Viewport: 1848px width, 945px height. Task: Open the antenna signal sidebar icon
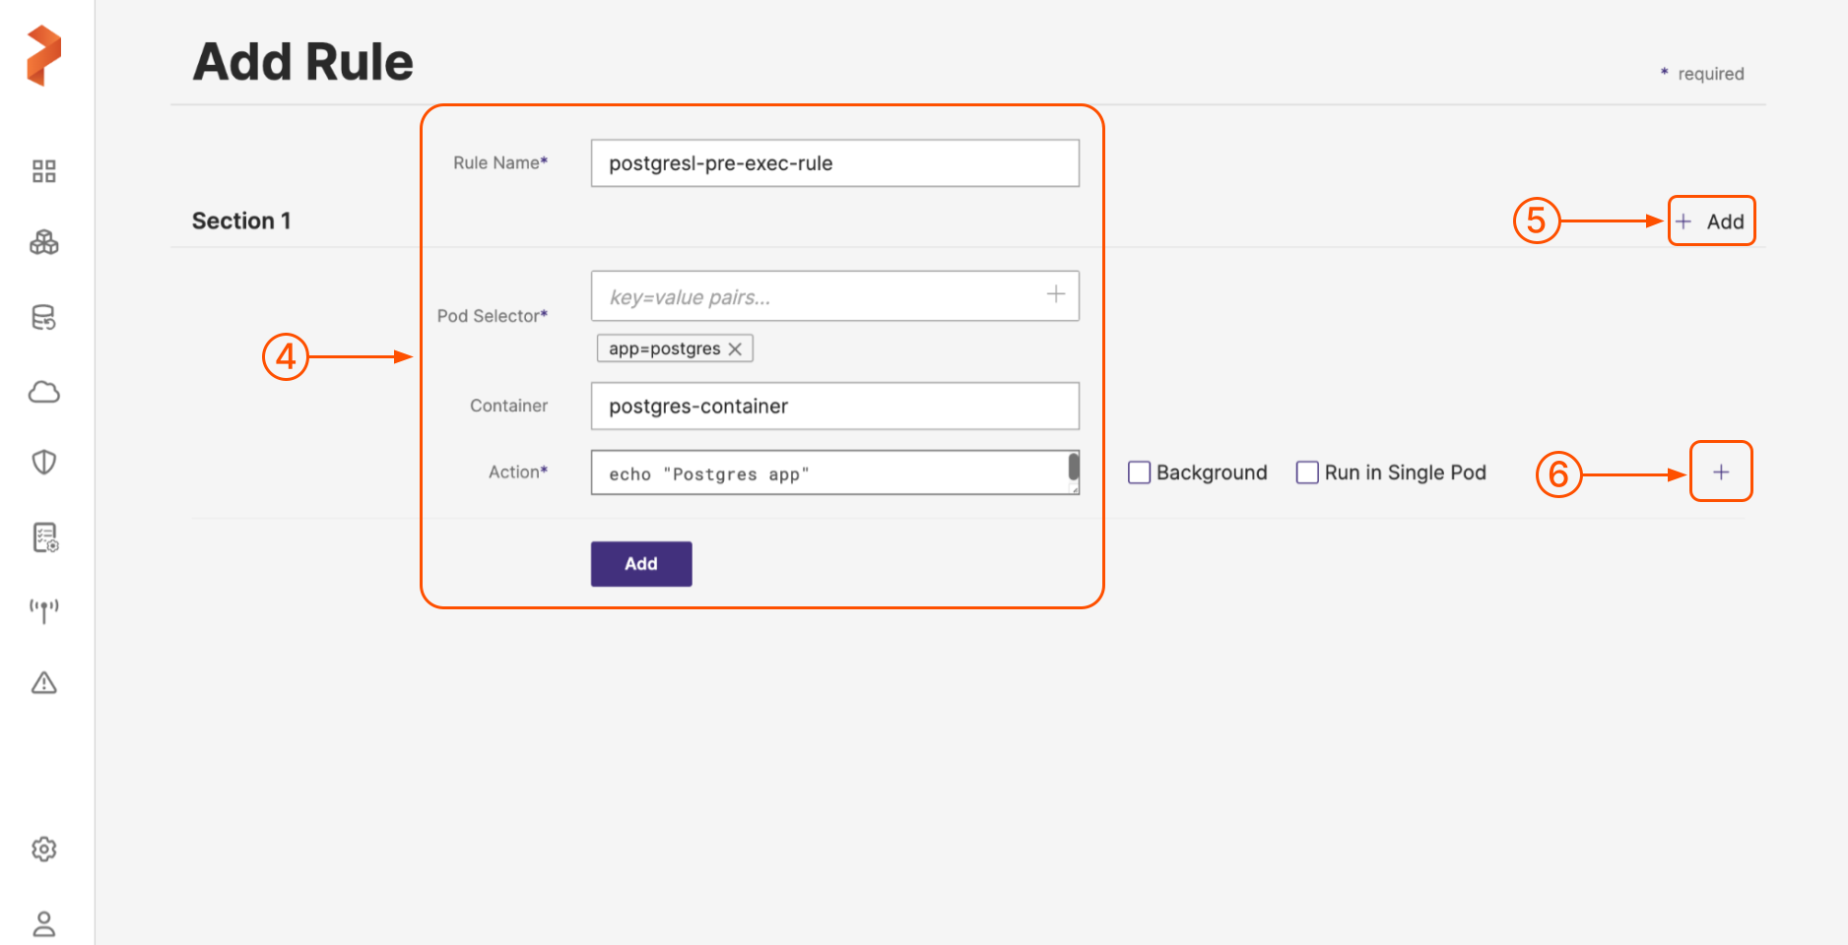click(44, 610)
